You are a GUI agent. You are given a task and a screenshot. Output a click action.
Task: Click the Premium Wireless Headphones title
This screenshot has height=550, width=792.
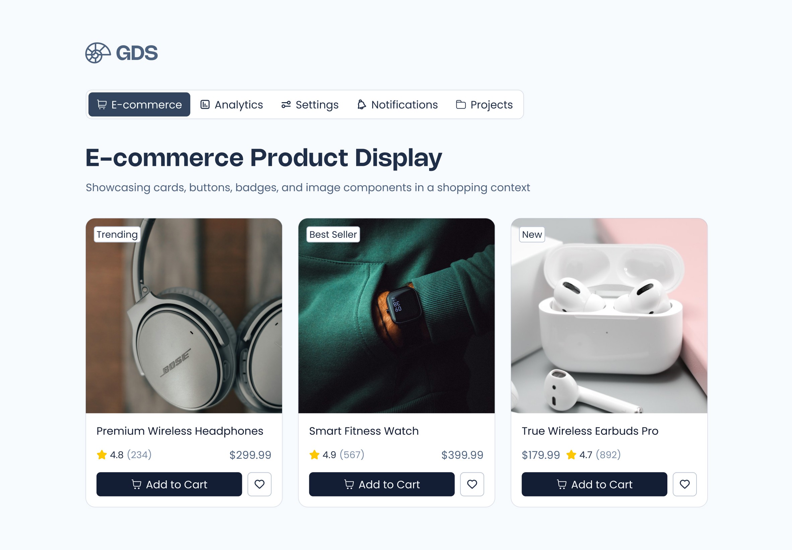(180, 431)
